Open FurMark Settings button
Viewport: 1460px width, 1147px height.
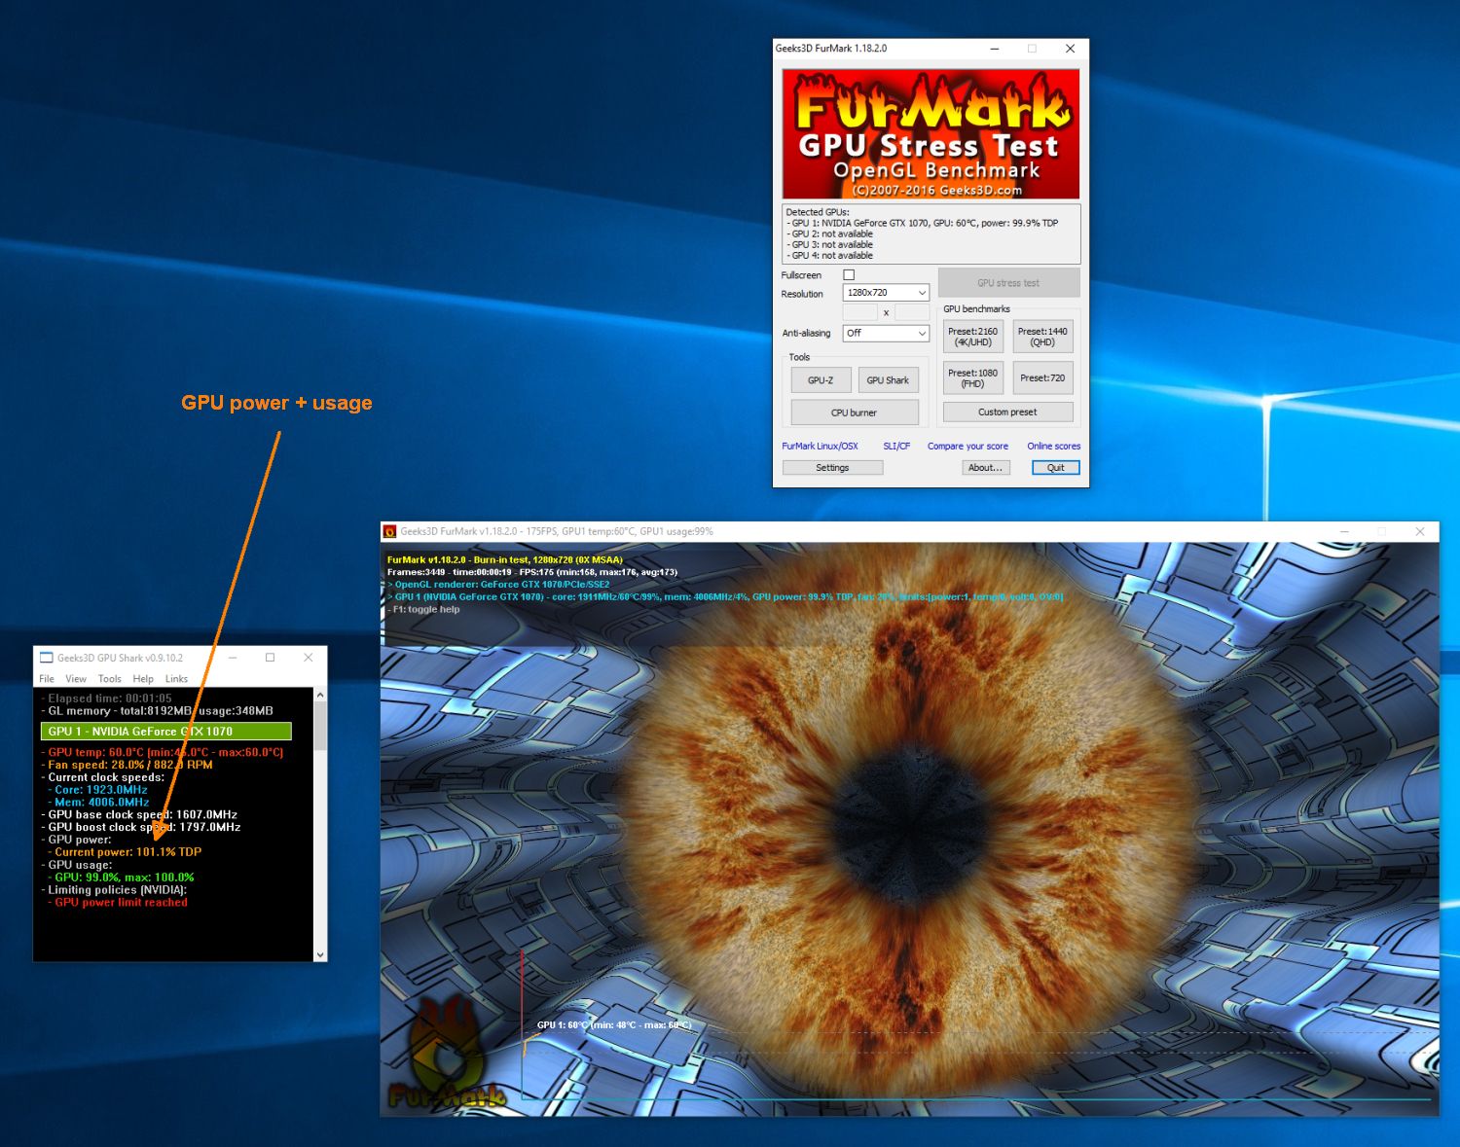[832, 468]
